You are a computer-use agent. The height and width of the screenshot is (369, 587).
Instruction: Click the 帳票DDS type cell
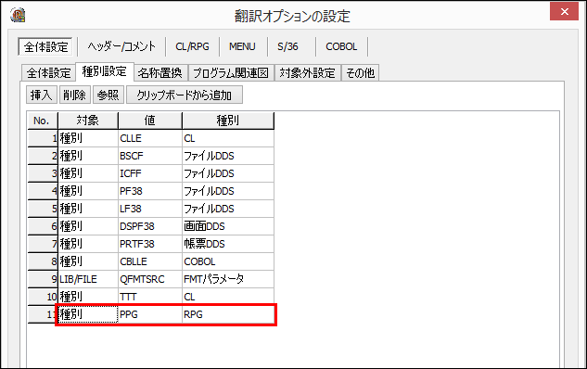coord(228,244)
